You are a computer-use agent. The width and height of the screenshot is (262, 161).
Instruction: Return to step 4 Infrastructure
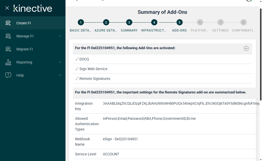[154, 23]
